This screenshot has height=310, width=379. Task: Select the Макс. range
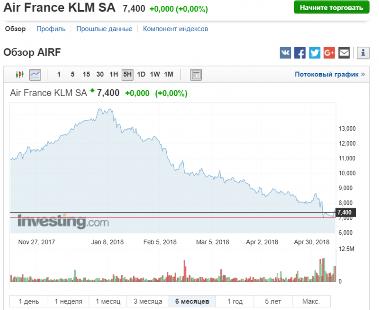(x=311, y=301)
